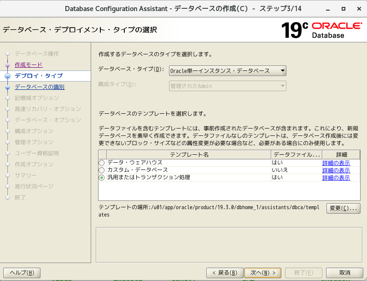Click the 構成オプション step label

point(34,131)
